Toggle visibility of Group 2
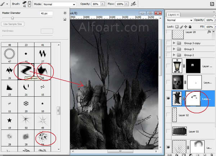Image resolution: width=216 pixels, height=156 pixels. (168, 55)
